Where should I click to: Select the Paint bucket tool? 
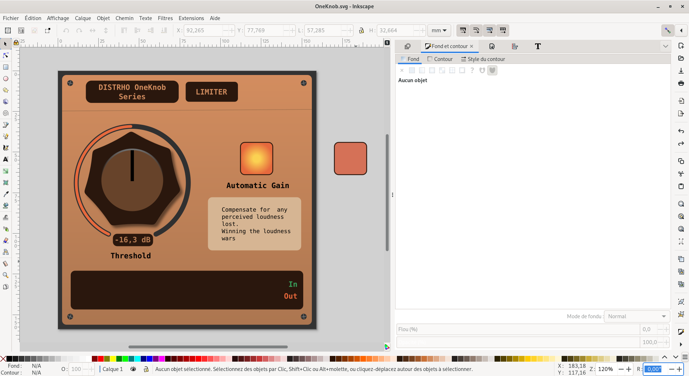tap(5, 206)
